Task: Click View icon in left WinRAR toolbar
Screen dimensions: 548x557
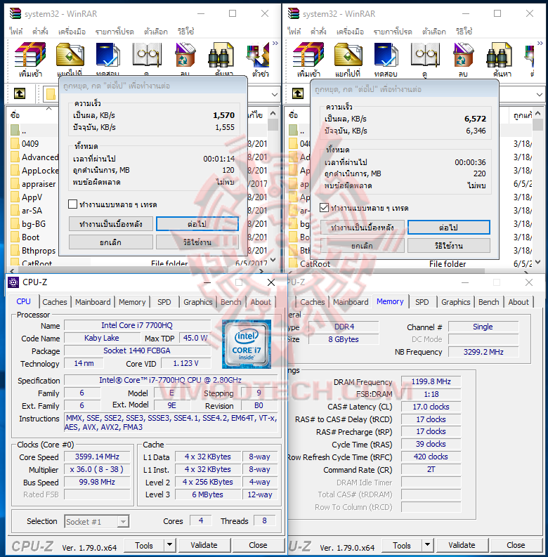Action: pyautogui.click(x=147, y=55)
